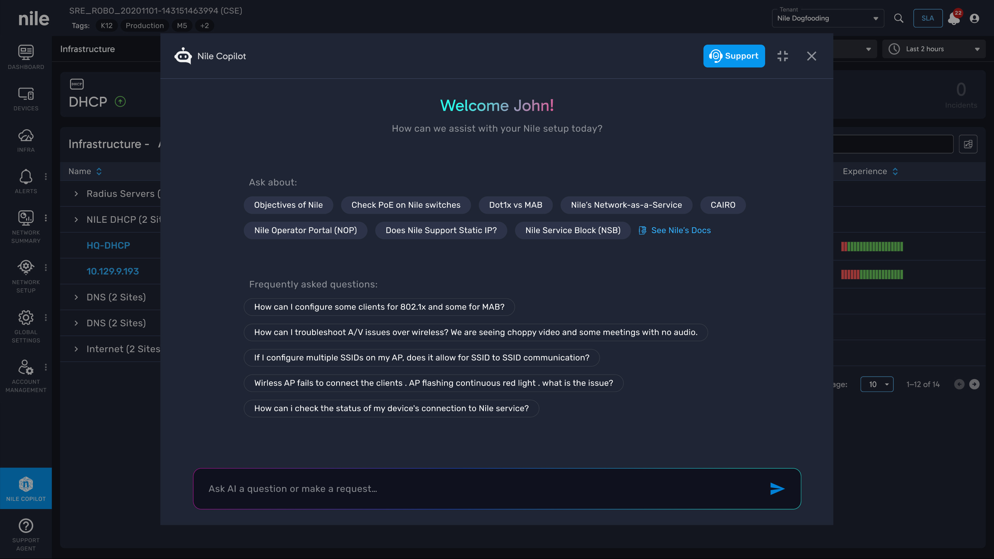Screen dimensions: 994x559
Task: Shrink Copilot panel with minimize icon
Action: pyautogui.click(x=783, y=56)
